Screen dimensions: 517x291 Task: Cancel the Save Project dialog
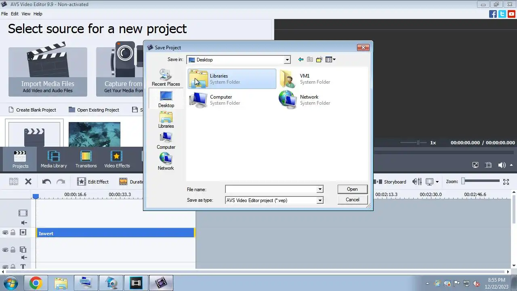tap(352, 200)
